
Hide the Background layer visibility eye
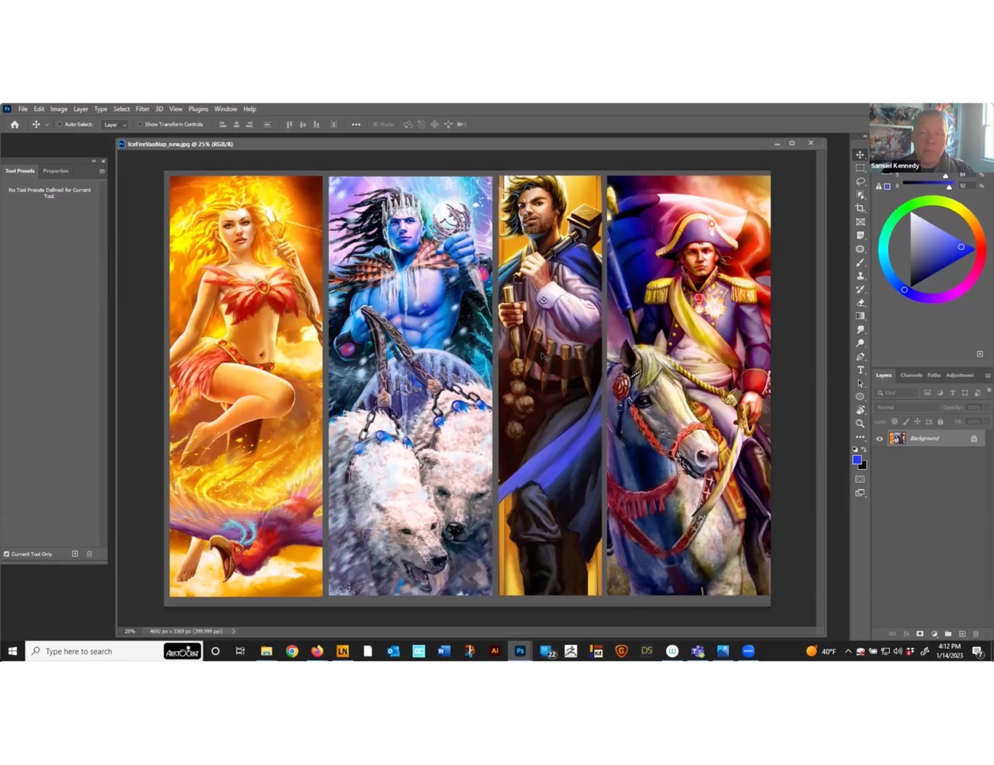coord(879,438)
